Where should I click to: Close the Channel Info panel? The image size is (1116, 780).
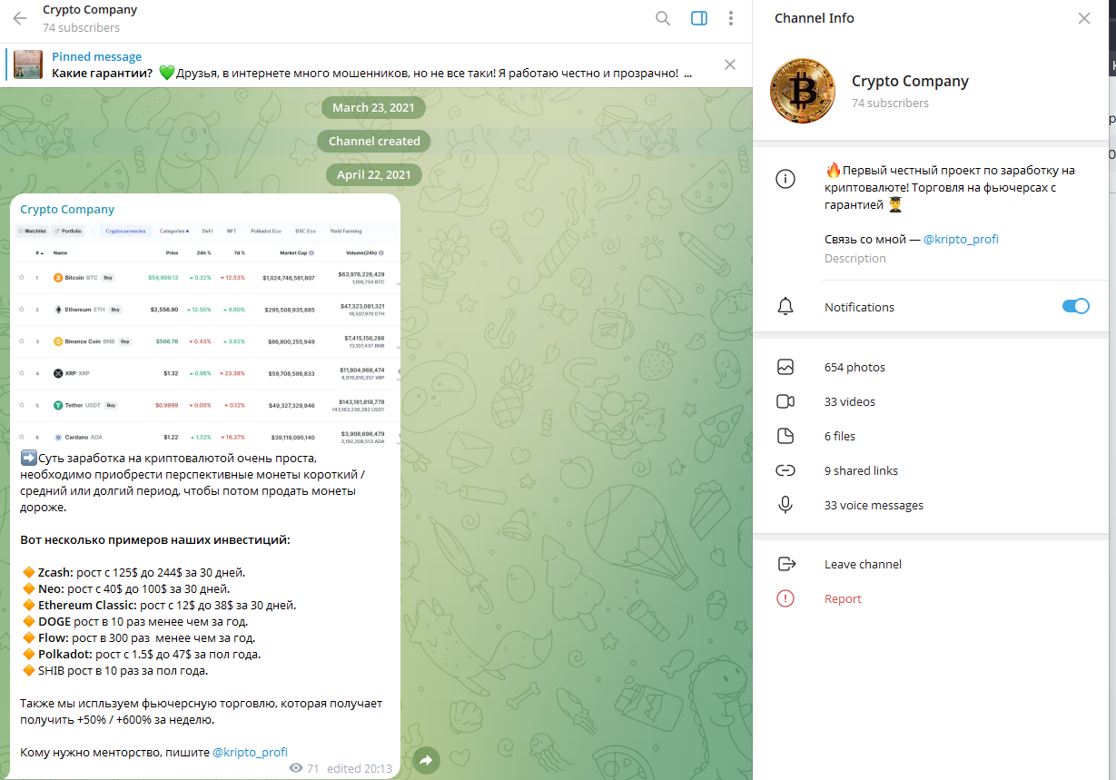coord(1084,18)
